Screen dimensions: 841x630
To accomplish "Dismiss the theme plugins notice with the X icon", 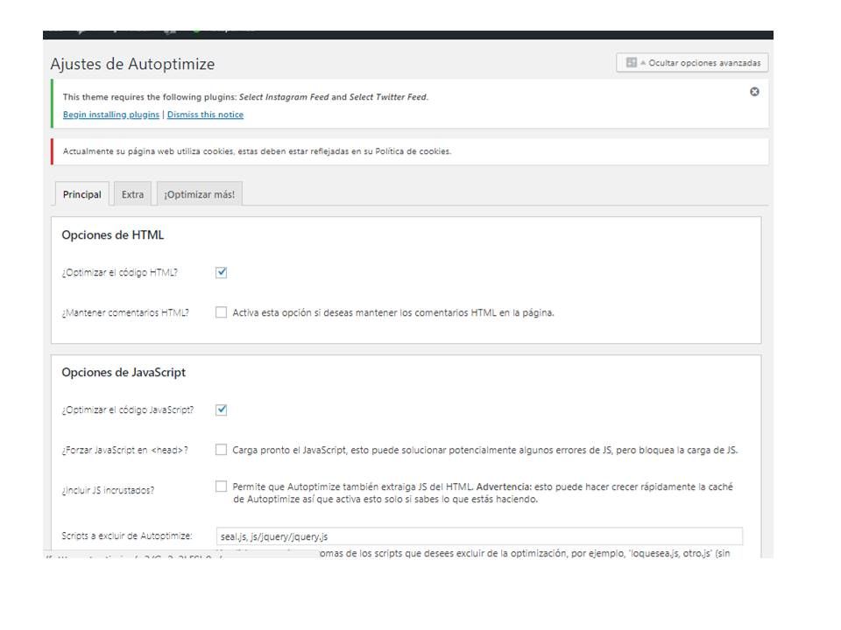I will (x=754, y=92).
